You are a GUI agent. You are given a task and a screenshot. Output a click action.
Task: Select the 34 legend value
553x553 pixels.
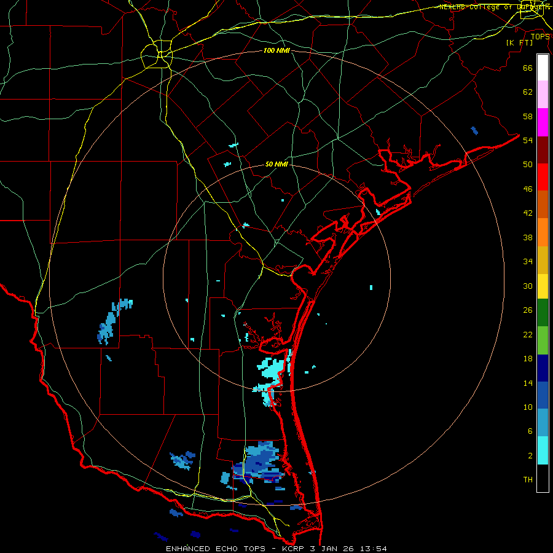tap(528, 262)
